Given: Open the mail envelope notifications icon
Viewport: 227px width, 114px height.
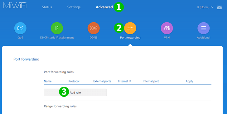Looking at the screenshot, I should tap(219, 7).
